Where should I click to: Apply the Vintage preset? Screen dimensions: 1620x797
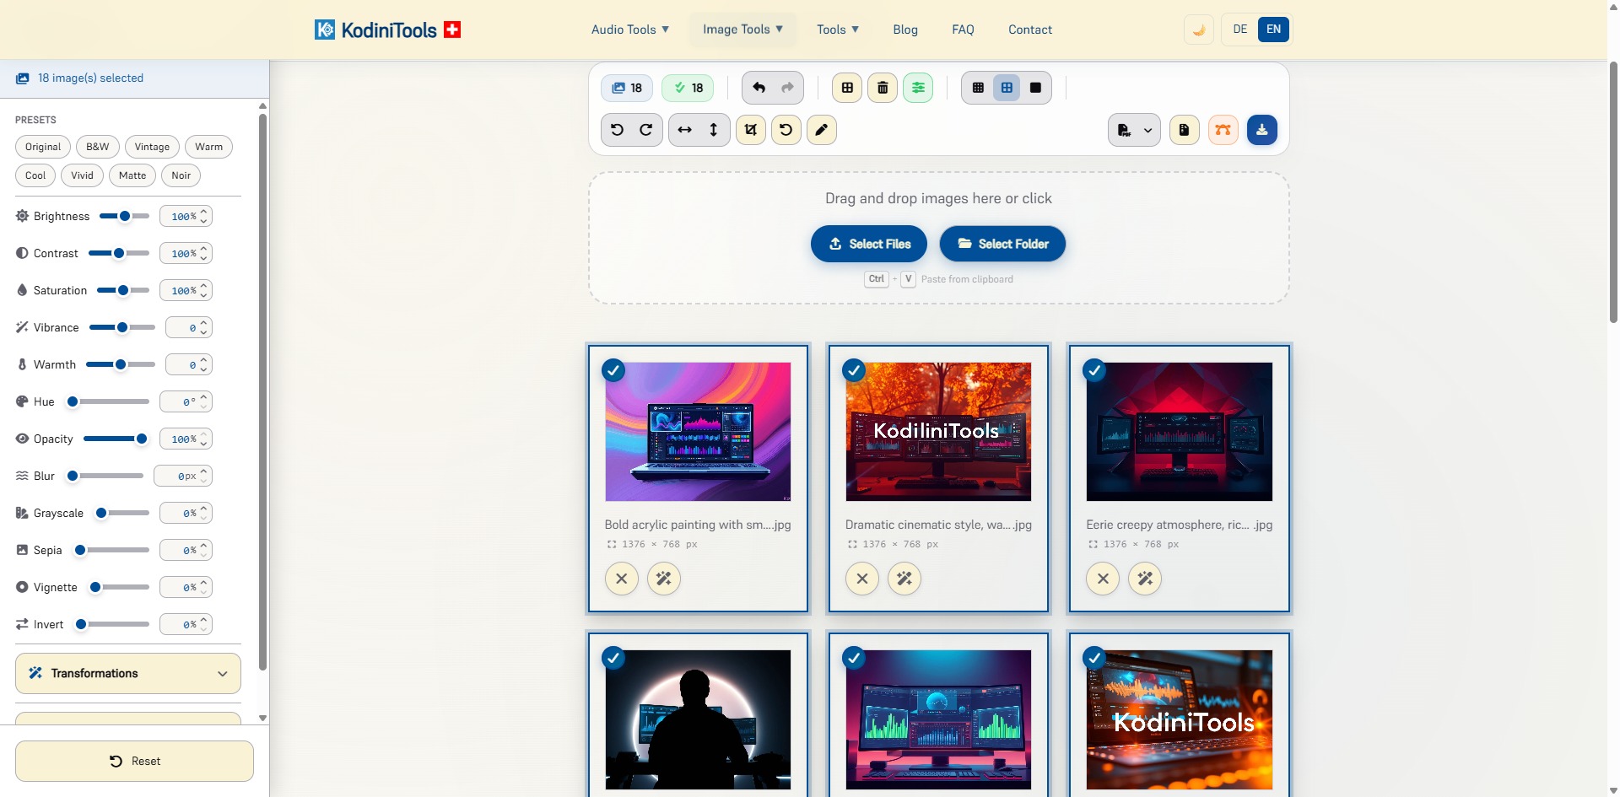(x=152, y=147)
